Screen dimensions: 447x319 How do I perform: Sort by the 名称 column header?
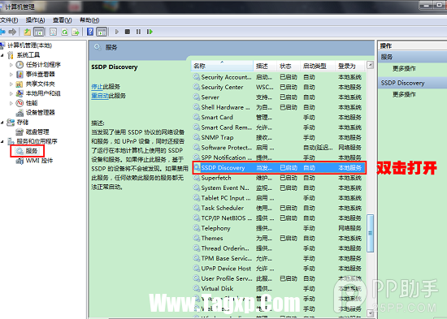pyautogui.click(x=222, y=66)
